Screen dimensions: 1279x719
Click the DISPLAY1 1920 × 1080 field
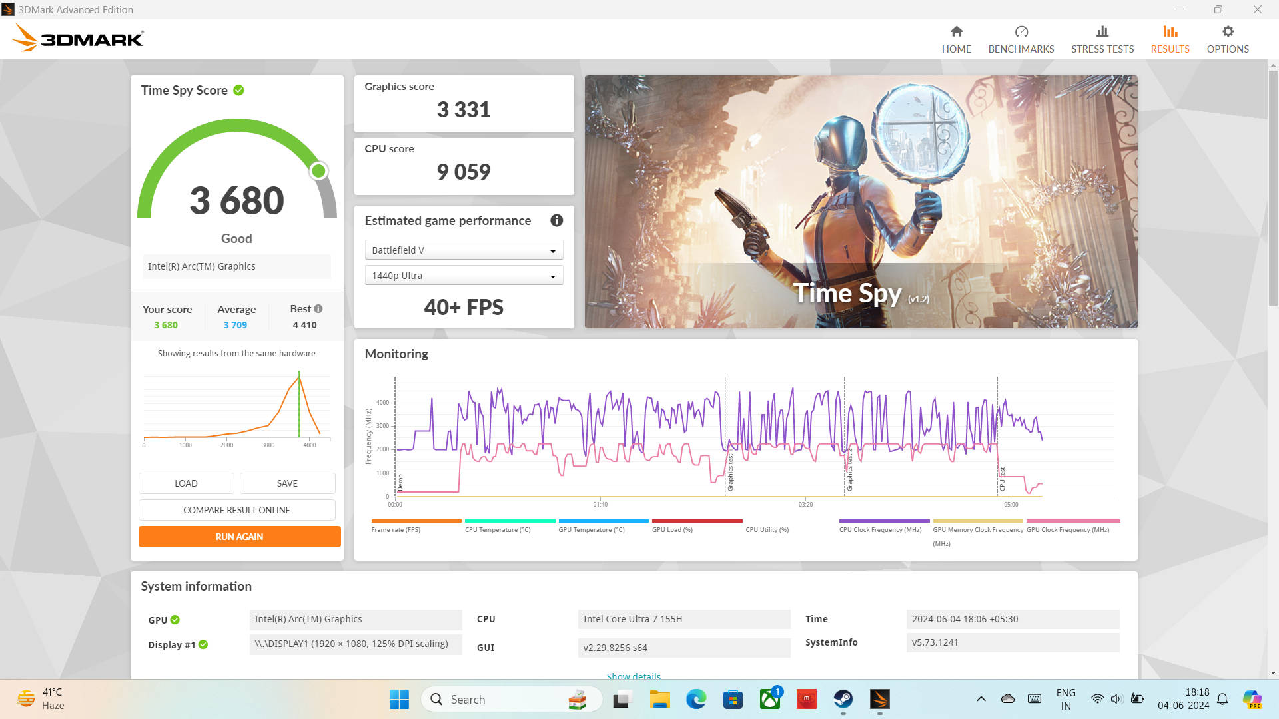pyautogui.click(x=356, y=644)
